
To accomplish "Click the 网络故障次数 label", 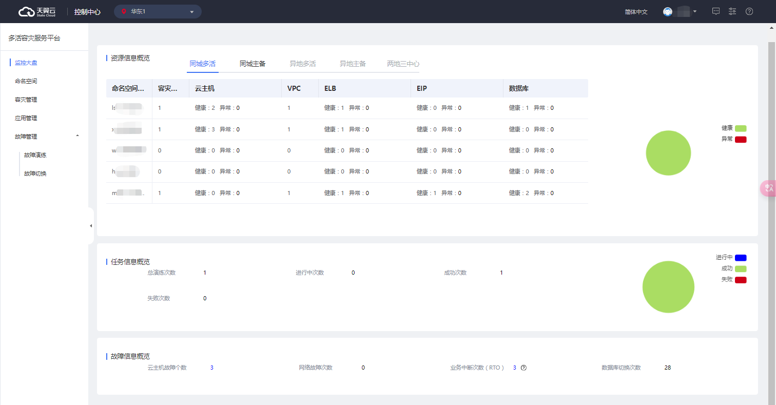I will [x=316, y=368].
